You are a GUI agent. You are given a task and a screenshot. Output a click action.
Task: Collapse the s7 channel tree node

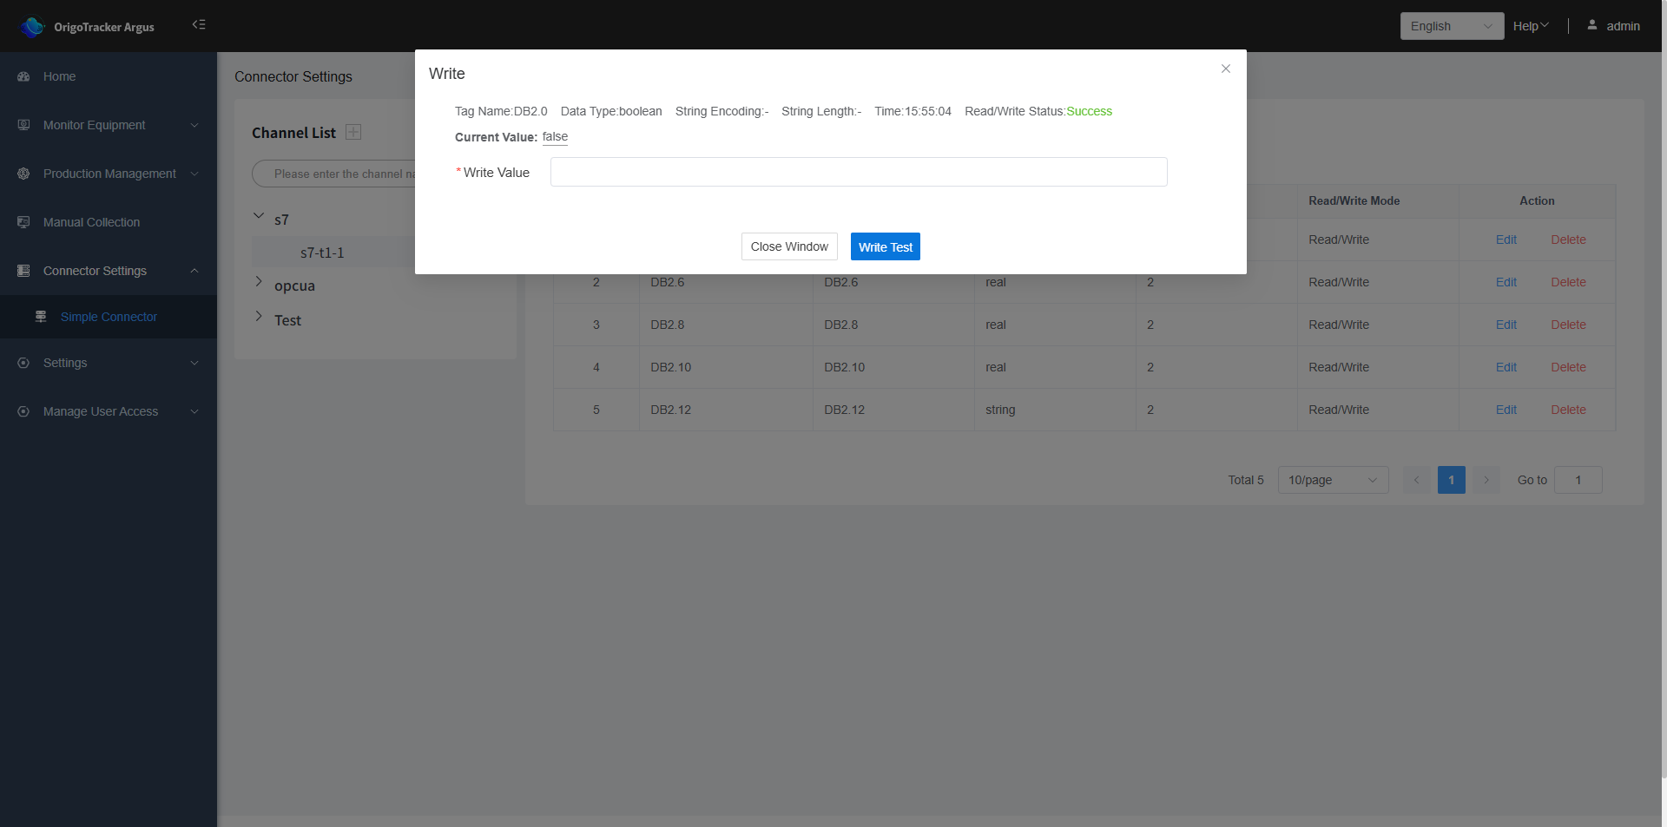click(259, 216)
